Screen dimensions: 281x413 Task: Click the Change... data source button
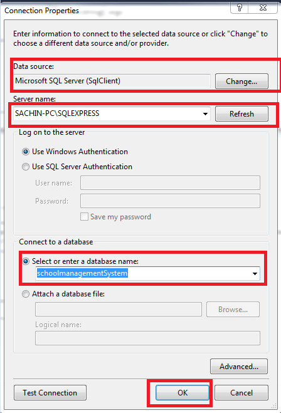pyautogui.click(x=241, y=81)
